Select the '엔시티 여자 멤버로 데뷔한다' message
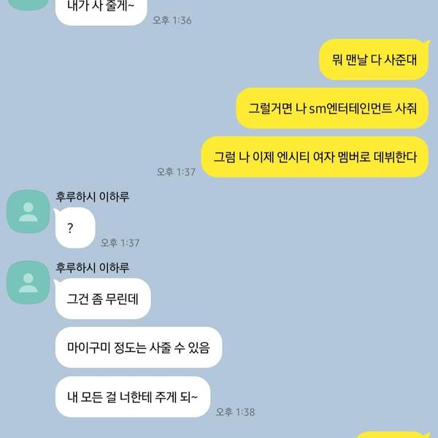The width and height of the screenshot is (438, 438). pyautogui.click(x=315, y=157)
